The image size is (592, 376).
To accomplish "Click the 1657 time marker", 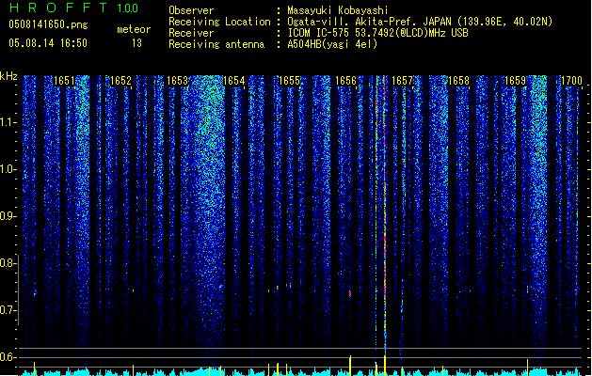I will 403,81.
